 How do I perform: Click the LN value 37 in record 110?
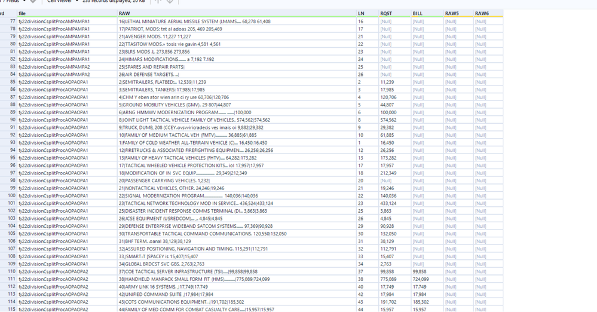pos(367,271)
